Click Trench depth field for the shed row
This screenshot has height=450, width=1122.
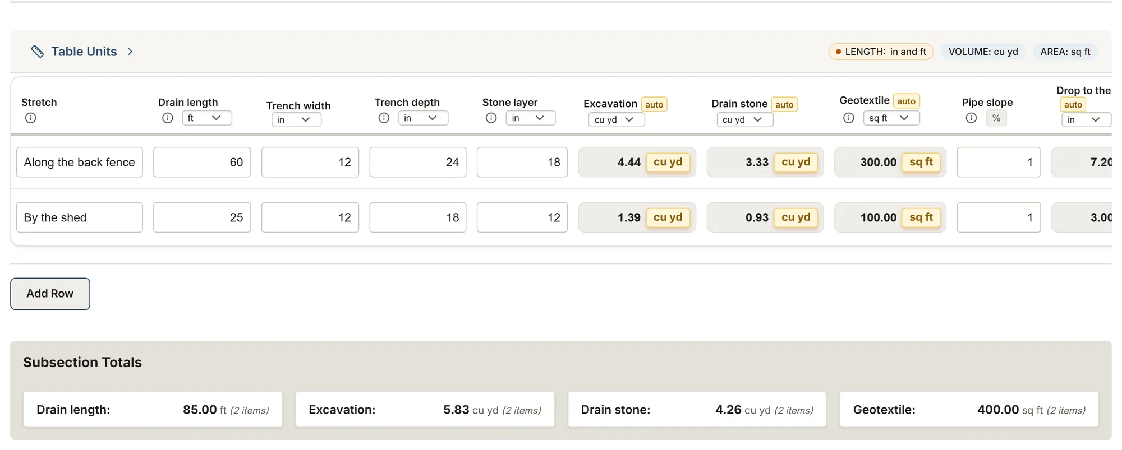click(418, 217)
